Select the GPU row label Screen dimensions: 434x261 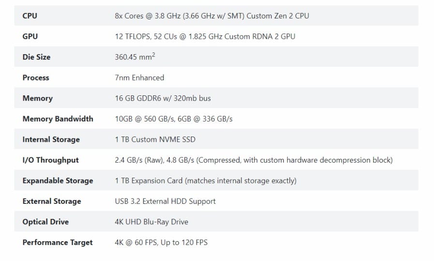coord(30,36)
